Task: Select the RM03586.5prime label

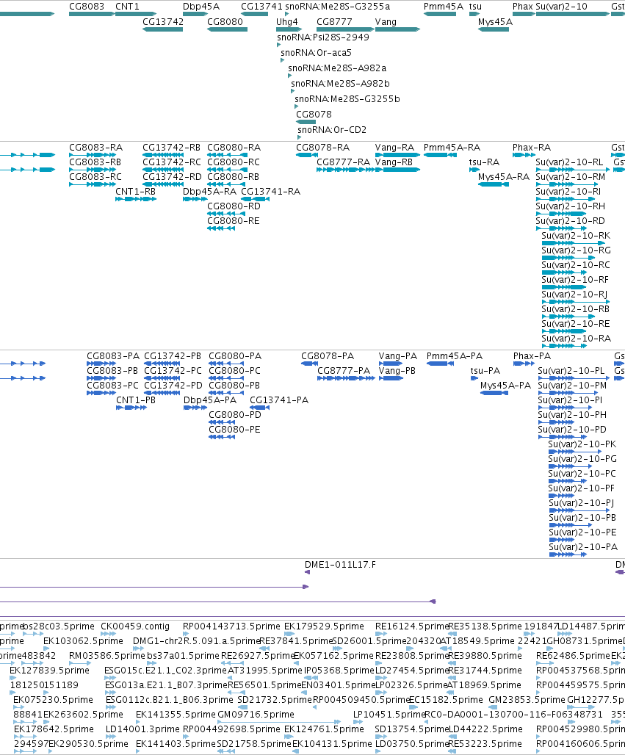Action: pyautogui.click(x=107, y=656)
